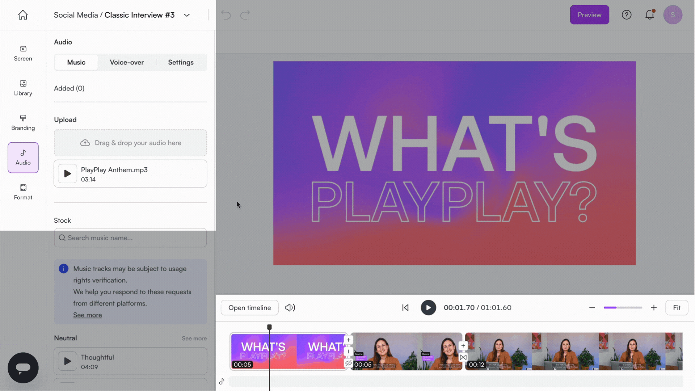Open notifications bell icon
695x391 pixels.
click(650, 15)
